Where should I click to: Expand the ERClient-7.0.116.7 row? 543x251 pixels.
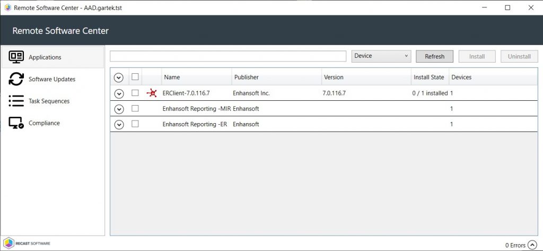click(x=119, y=93)
